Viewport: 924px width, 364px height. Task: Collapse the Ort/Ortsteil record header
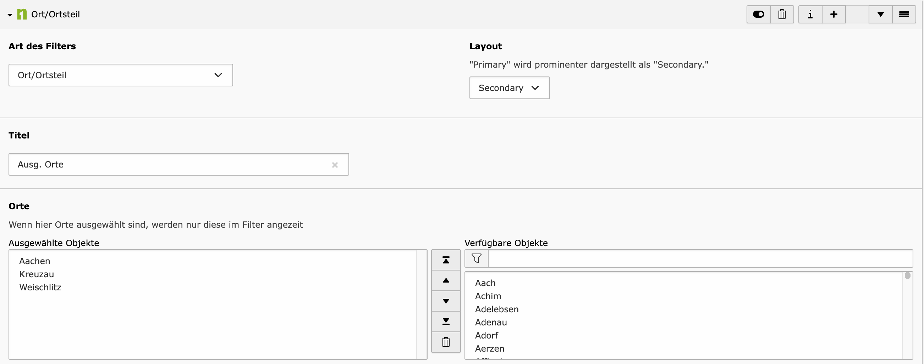point(10,15)
